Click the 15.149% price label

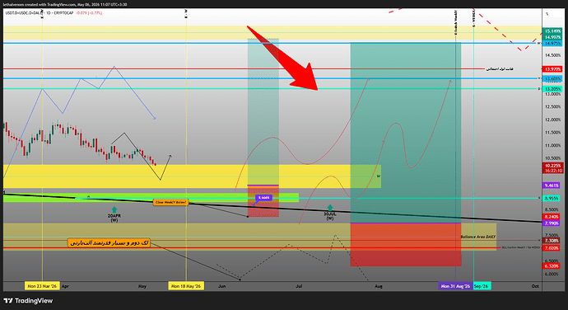(x=552, y=31)
